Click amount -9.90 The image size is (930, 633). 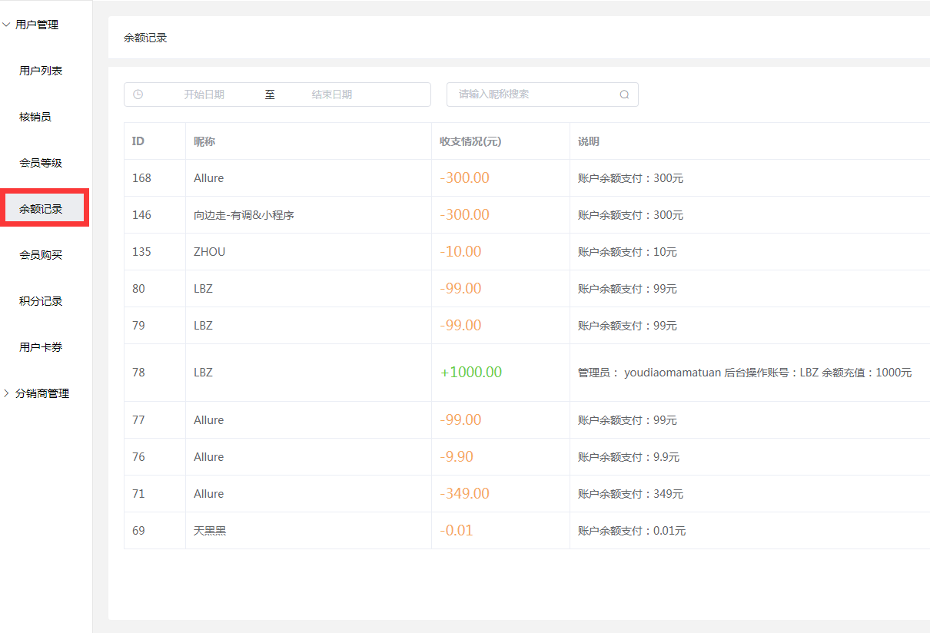pyautogui.click(x=457, y=457)
